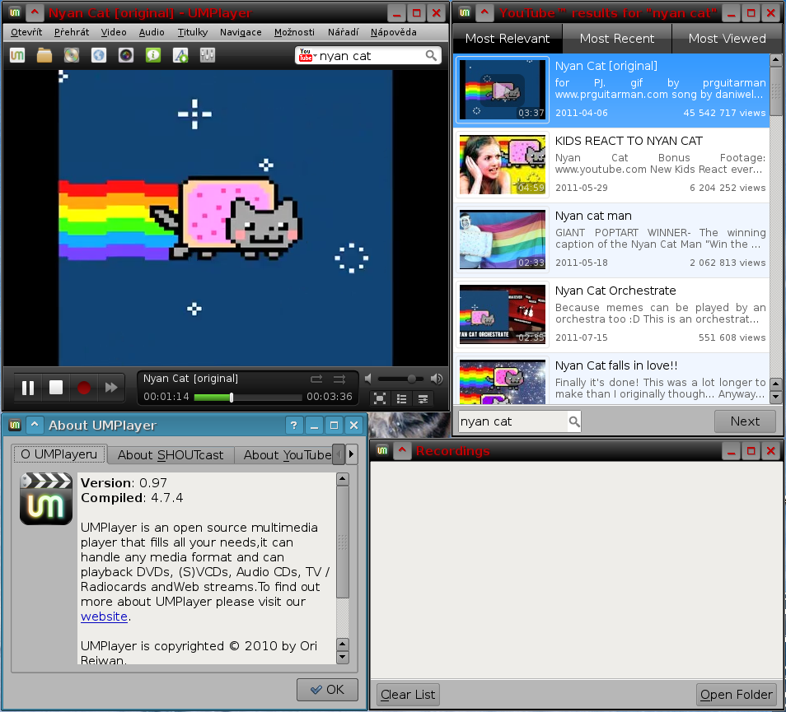The image size is (786, 712).
Task: Switch to the Most Viewed tab
Action: coord(727,39)
